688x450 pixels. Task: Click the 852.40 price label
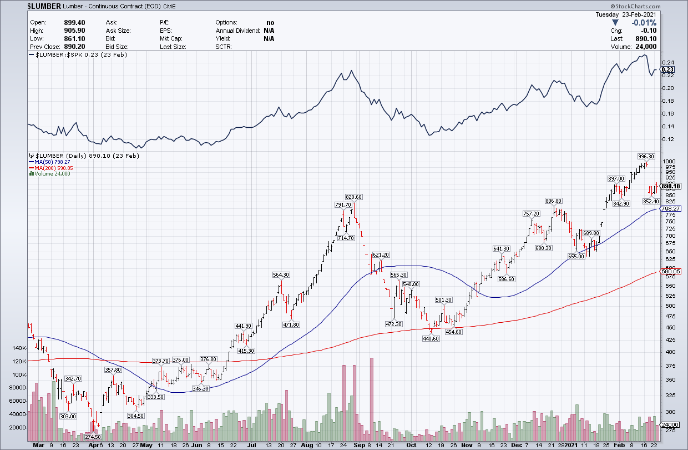pos(651,201)
